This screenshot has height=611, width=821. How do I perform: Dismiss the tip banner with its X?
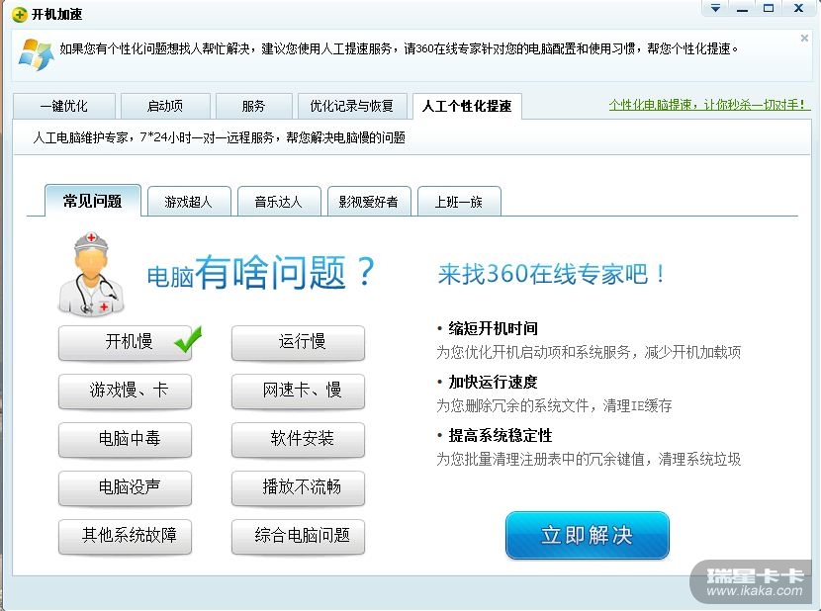tap(804, 38)
